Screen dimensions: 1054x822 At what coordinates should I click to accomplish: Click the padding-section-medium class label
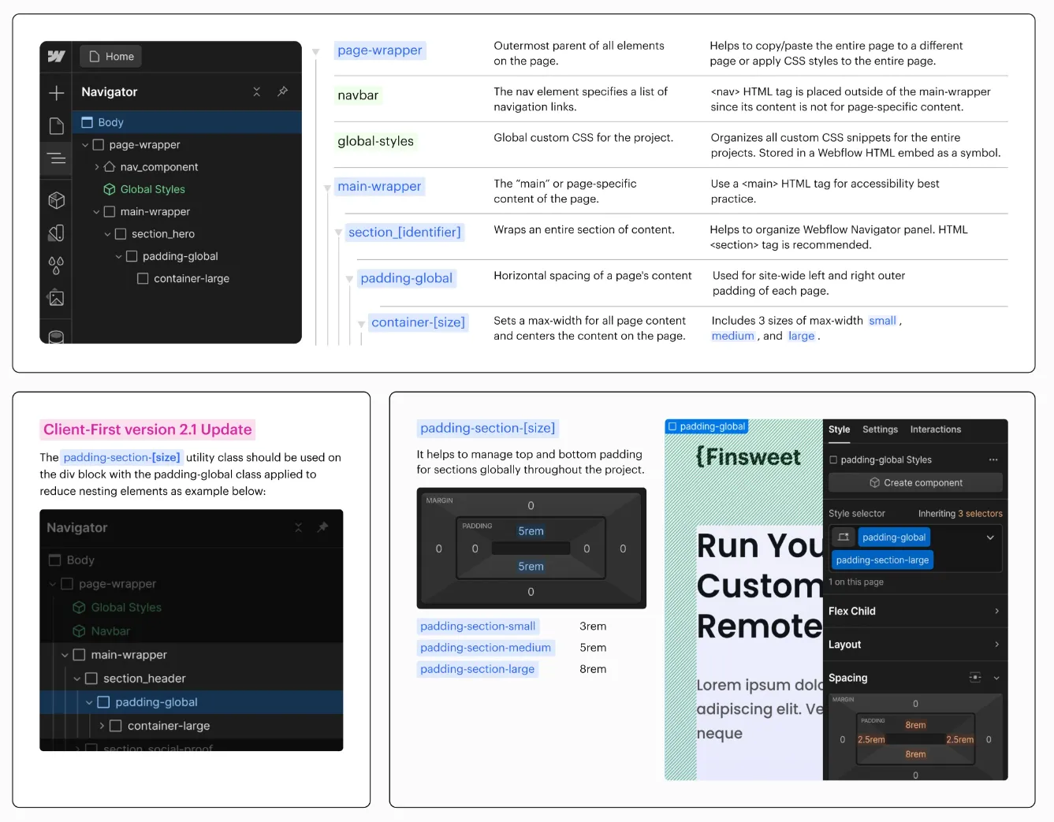(486, 648)
